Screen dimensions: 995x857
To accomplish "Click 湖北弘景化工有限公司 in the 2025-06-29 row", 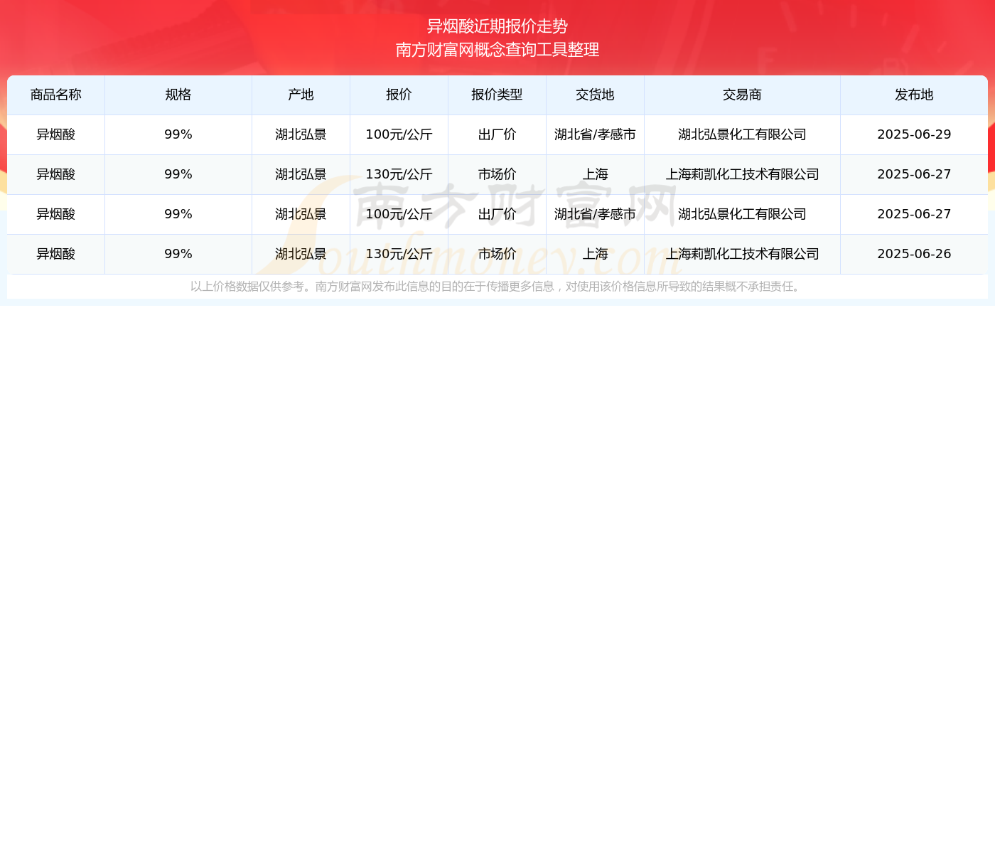I will click(742, 135).
